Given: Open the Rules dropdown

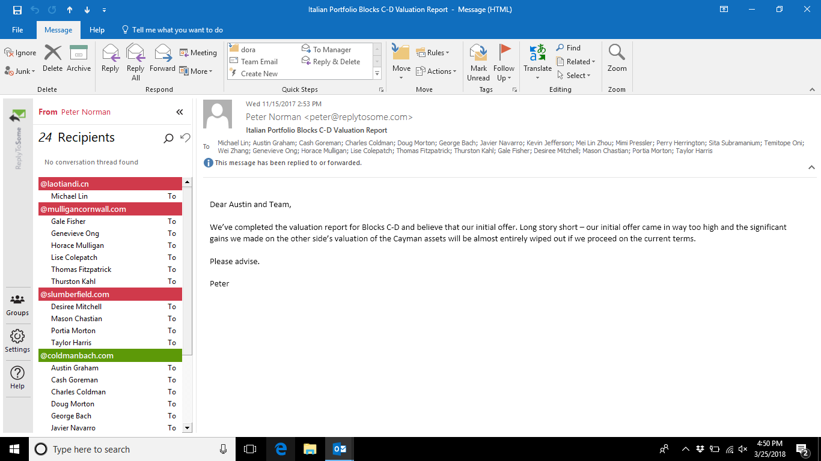Looking at the screenshot, I should click(433, 53).
